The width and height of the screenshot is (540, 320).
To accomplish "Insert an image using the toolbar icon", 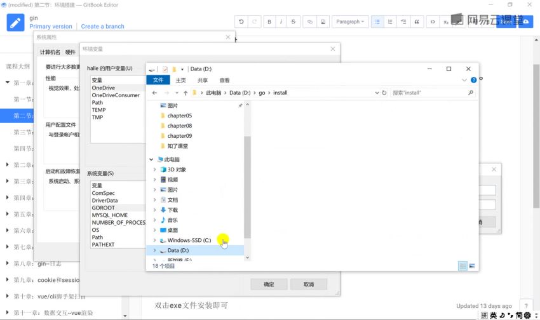I will click(x=323, y=22).
